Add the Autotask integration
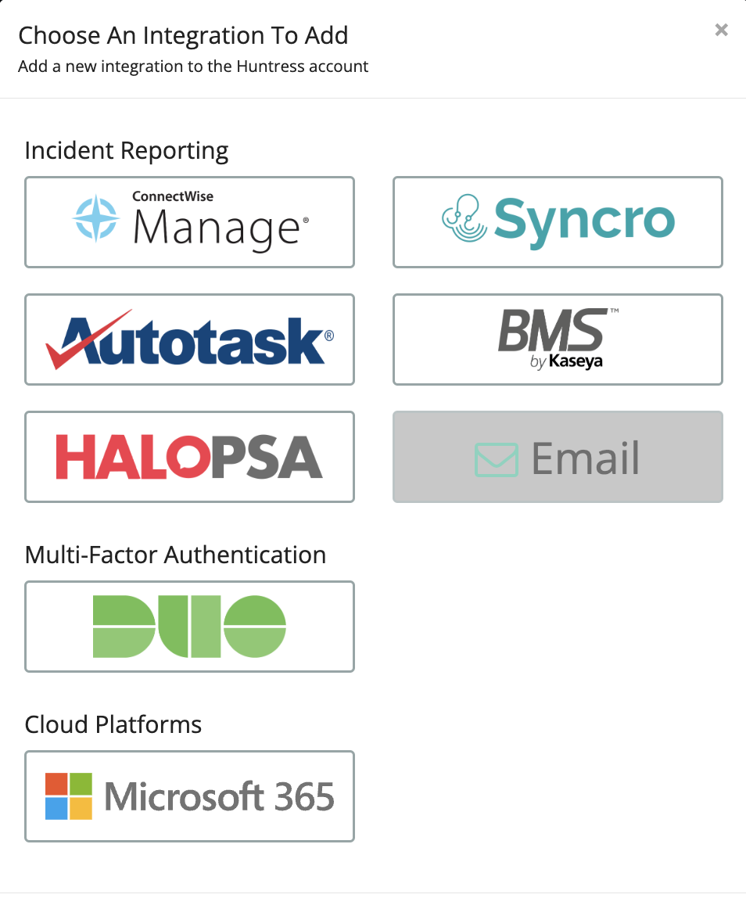This screenshot has height=898, width=746. [189, 339]
